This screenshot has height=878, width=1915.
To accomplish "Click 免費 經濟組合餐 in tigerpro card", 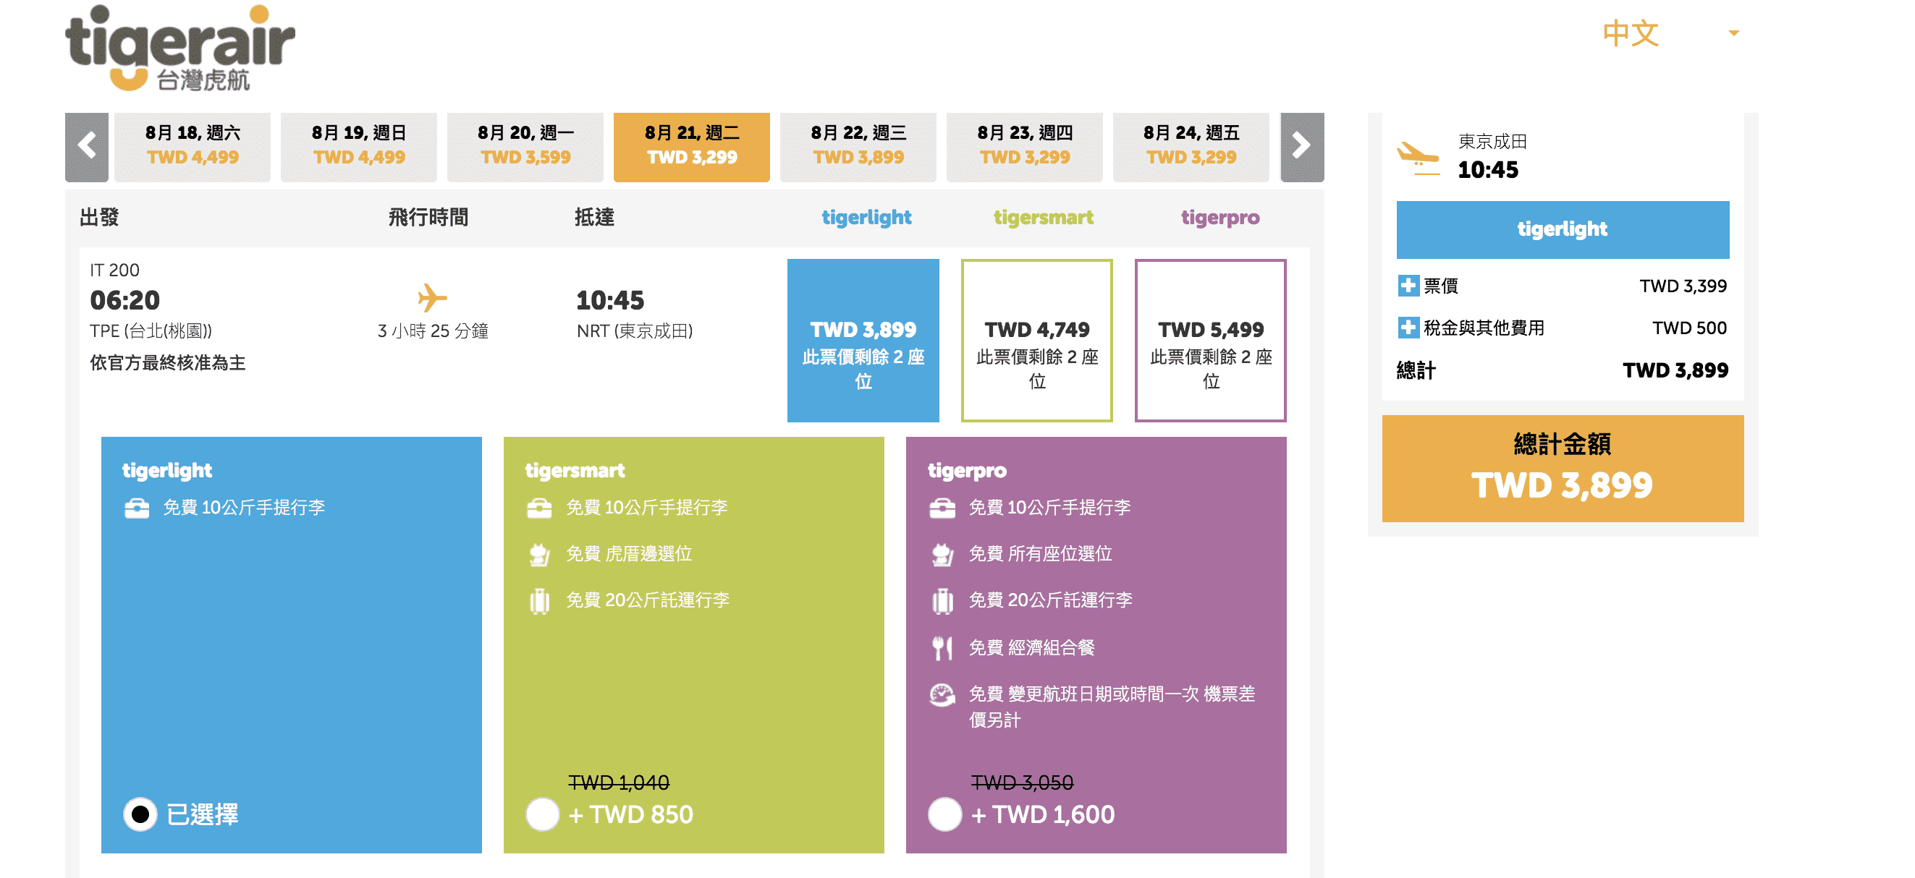I will point(1032,648).
